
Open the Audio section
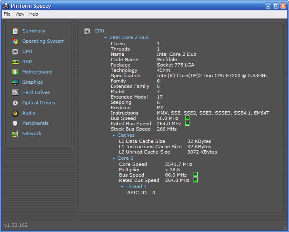point(29,113)
